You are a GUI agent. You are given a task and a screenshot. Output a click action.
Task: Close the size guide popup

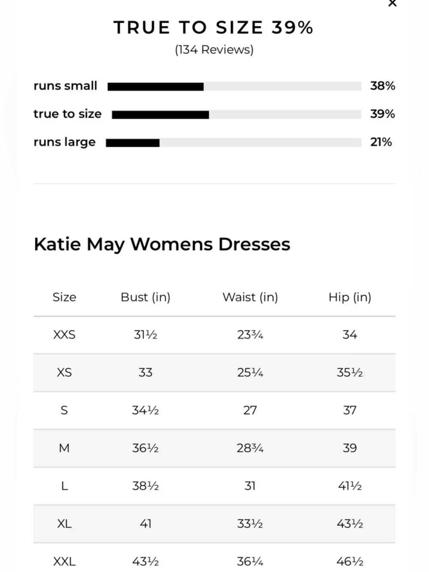click(x=392, y=3)
